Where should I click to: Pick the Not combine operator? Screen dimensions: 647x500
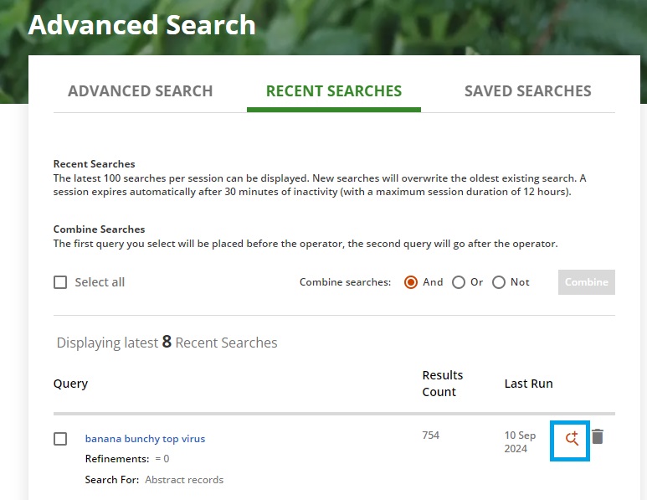tap(499, 282)
